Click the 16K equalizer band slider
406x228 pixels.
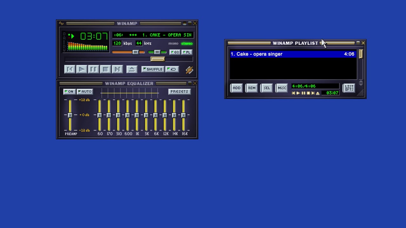pyautogui.click(x=183, y=115)
